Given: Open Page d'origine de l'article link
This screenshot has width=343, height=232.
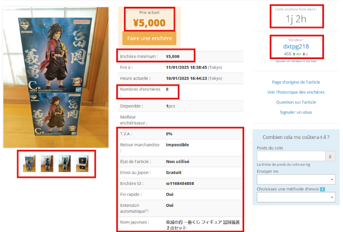Looking at the screenshot, I should point(296,82).
